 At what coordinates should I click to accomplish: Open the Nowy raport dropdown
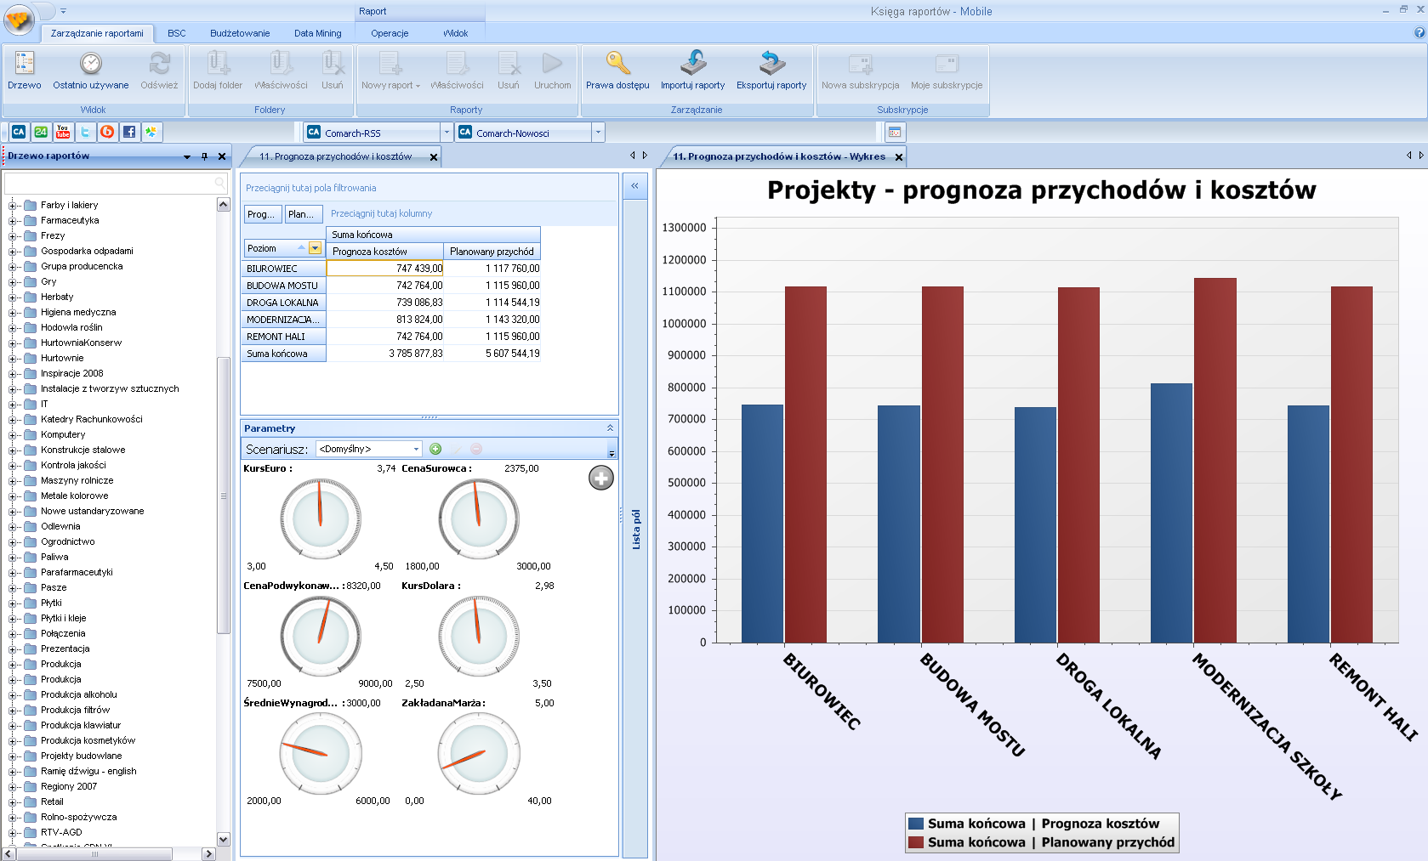[390, 70]
